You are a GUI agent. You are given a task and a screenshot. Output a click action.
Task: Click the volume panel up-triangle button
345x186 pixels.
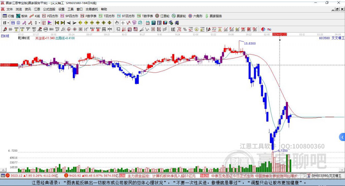click(x=3, y=170)
